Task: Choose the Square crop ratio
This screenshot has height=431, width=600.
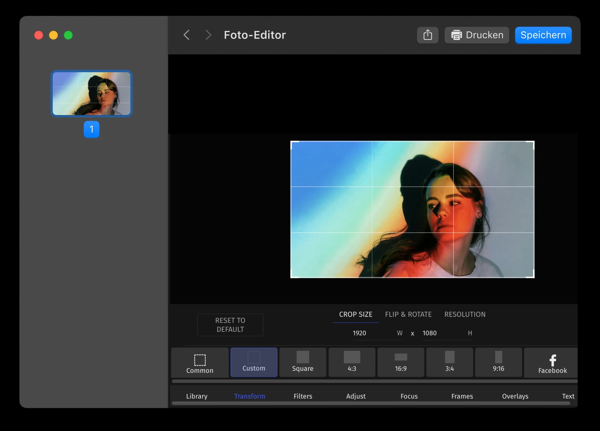Action: click(x=303, y=362)
